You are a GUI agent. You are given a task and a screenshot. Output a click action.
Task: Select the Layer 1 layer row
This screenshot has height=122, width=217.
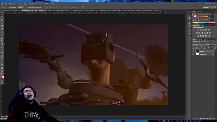tap(204, 51)
